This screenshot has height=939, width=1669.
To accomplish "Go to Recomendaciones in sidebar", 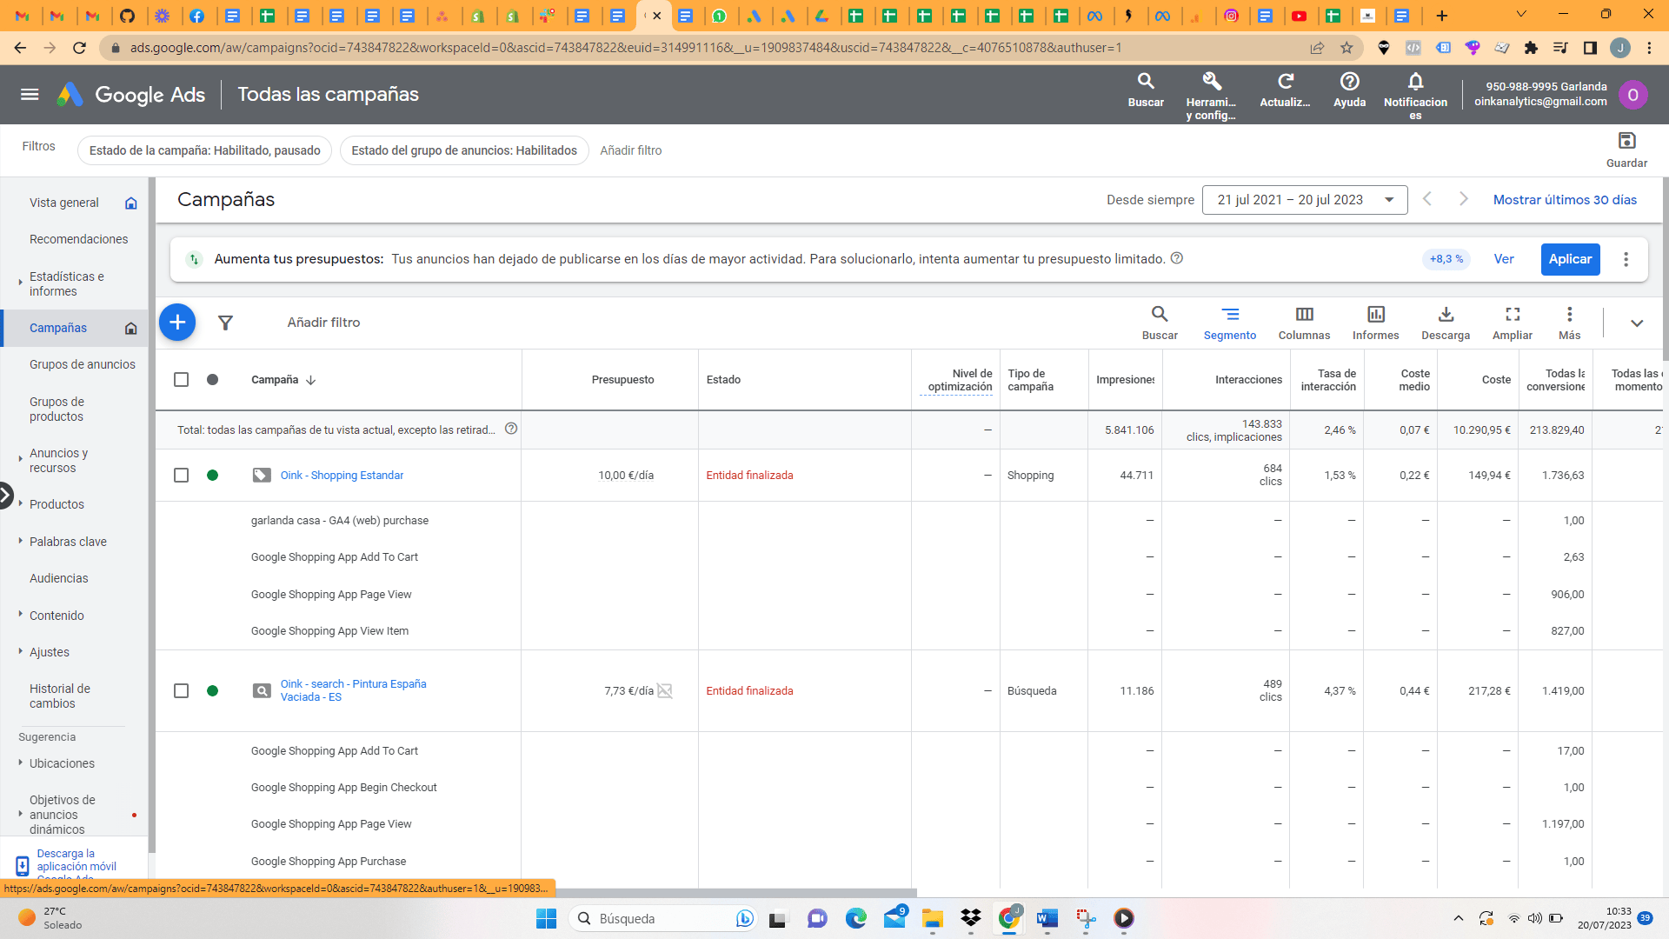I will click(x=78, y=239).
